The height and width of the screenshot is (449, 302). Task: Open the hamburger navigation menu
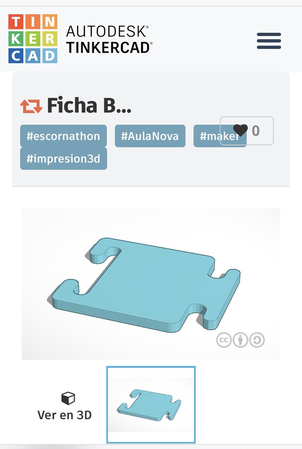coord(269,41)
